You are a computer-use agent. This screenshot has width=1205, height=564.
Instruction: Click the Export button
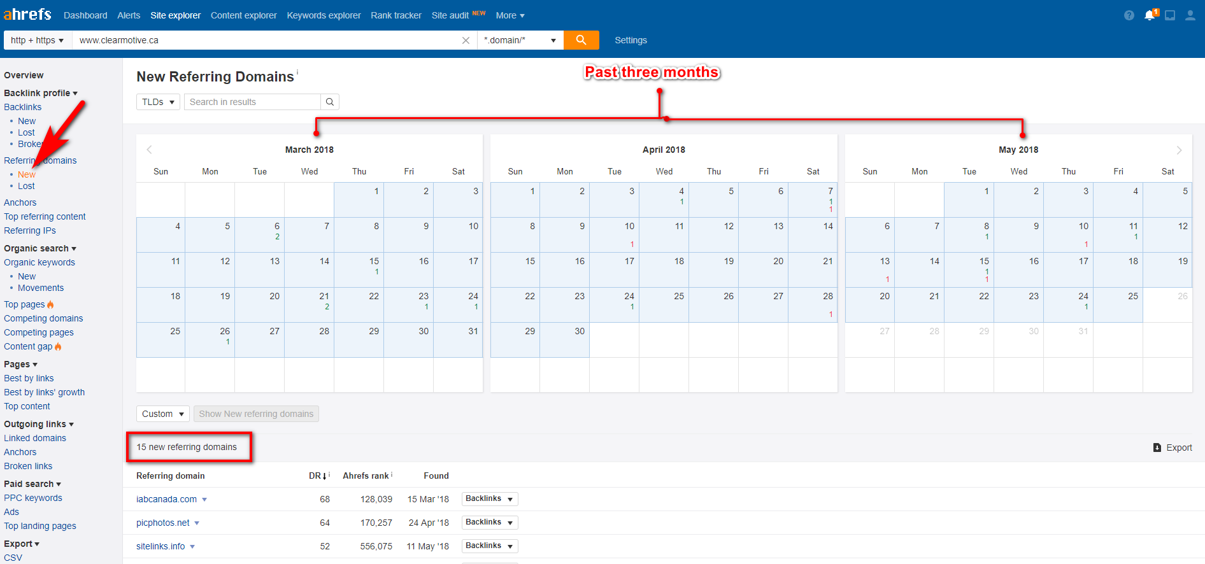click(x=1173, y=448)
